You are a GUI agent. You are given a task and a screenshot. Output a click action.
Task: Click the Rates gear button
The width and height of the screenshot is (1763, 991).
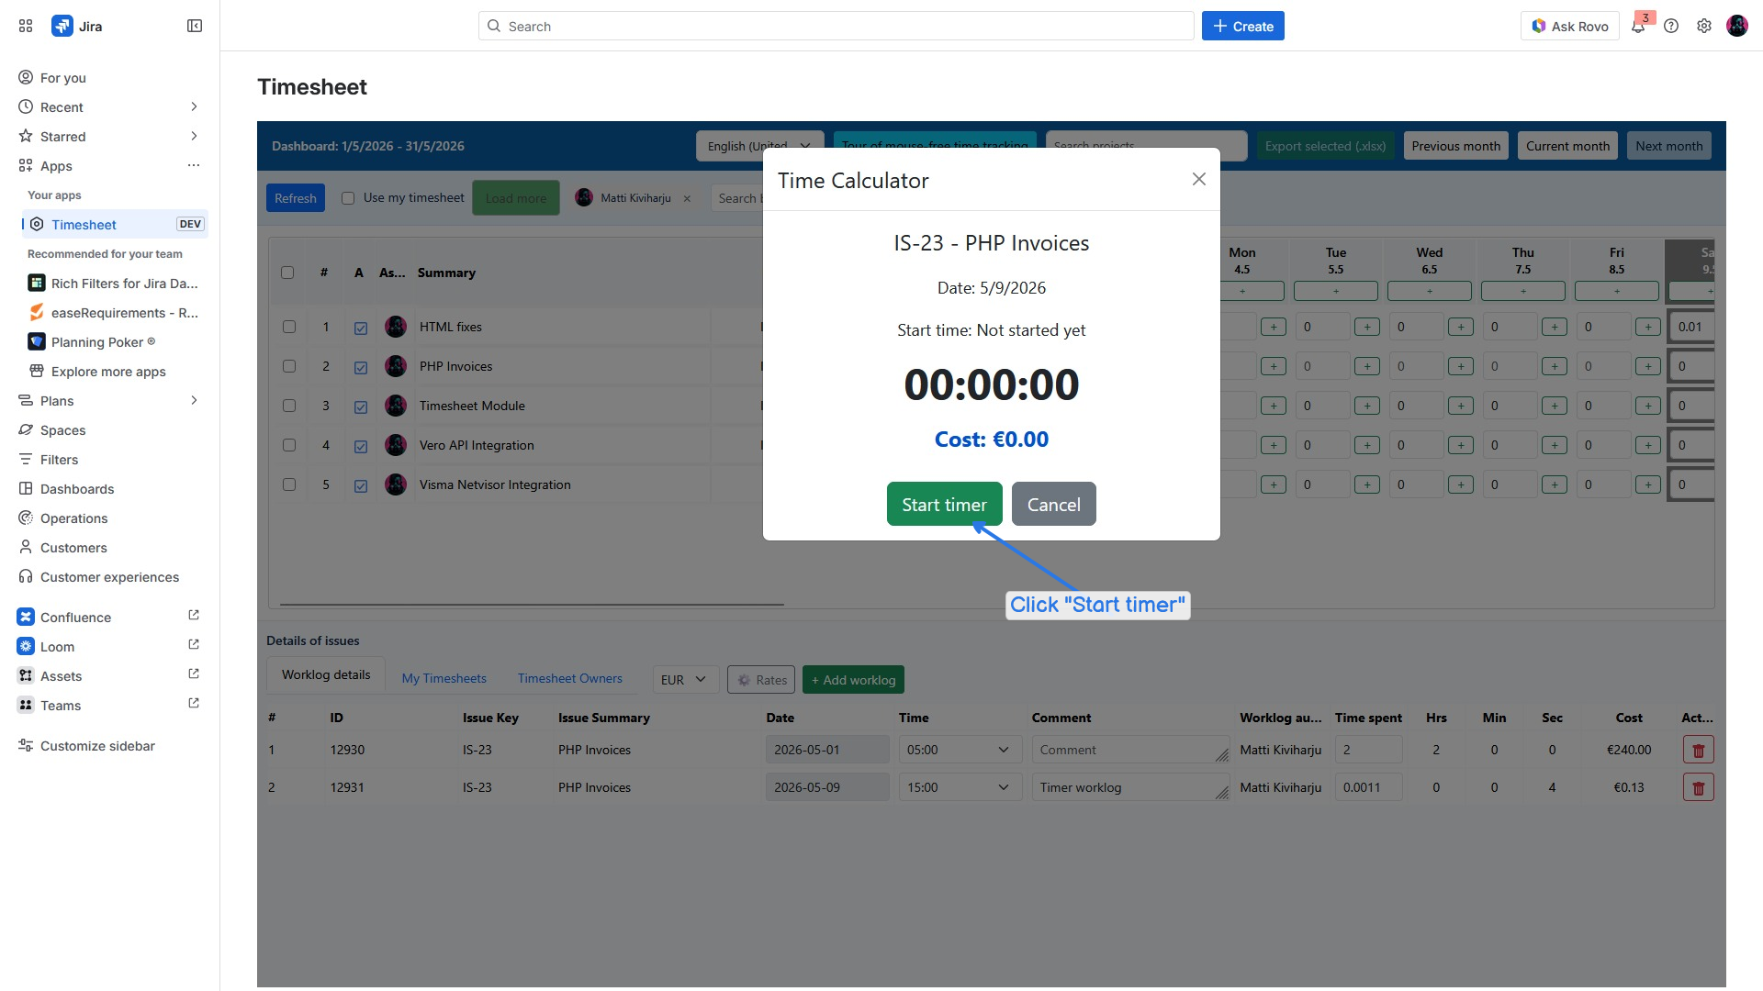(x=761, y=680)
